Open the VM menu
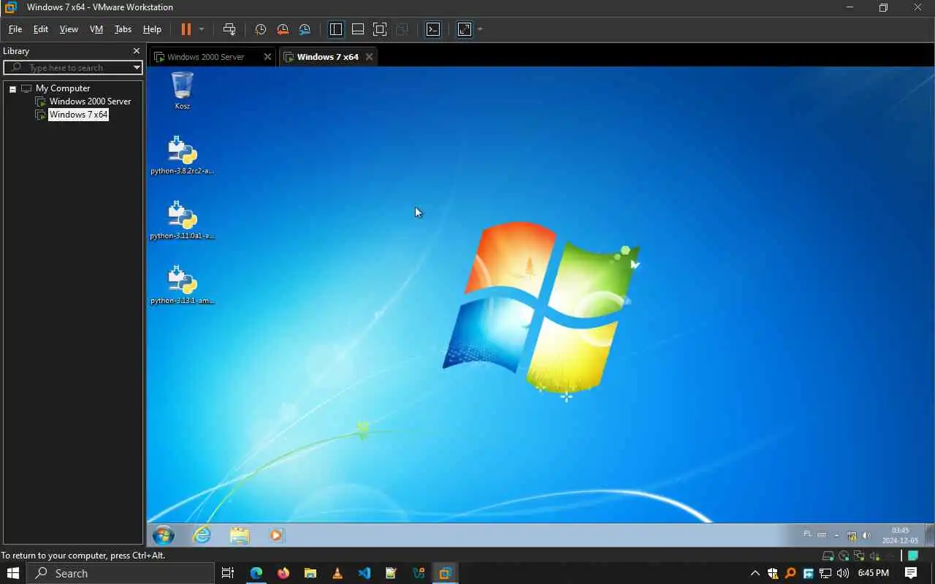Screen dimensions: 935x584 click(96, 29)
